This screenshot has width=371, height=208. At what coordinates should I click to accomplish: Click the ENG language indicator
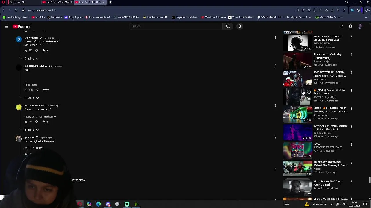pyautogui.click(x=344, y=204)
